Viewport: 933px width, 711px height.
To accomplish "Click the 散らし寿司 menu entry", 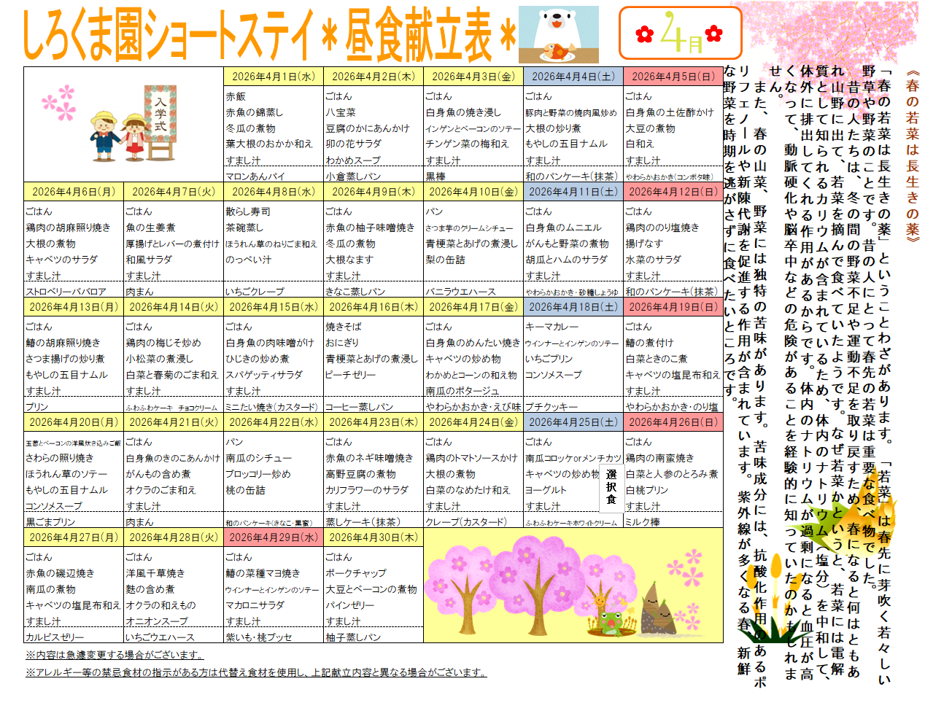I will (248, 211).
